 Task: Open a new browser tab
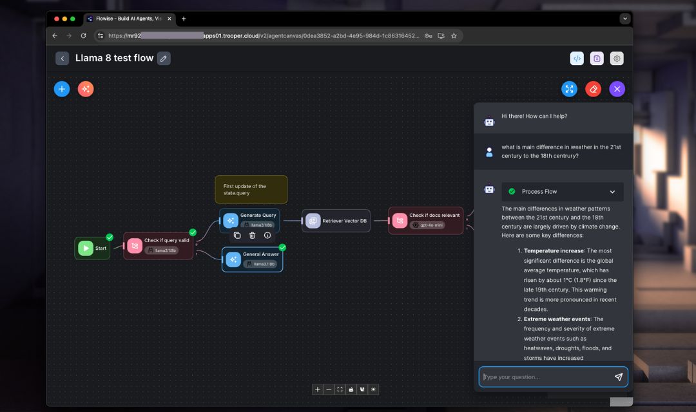pyautogui.click(x=184, y=18)
